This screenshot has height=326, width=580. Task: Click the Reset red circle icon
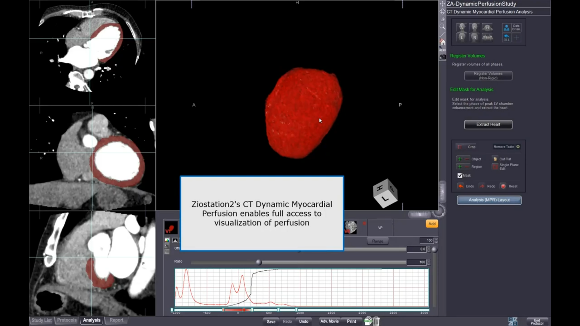tap(503, 186)
